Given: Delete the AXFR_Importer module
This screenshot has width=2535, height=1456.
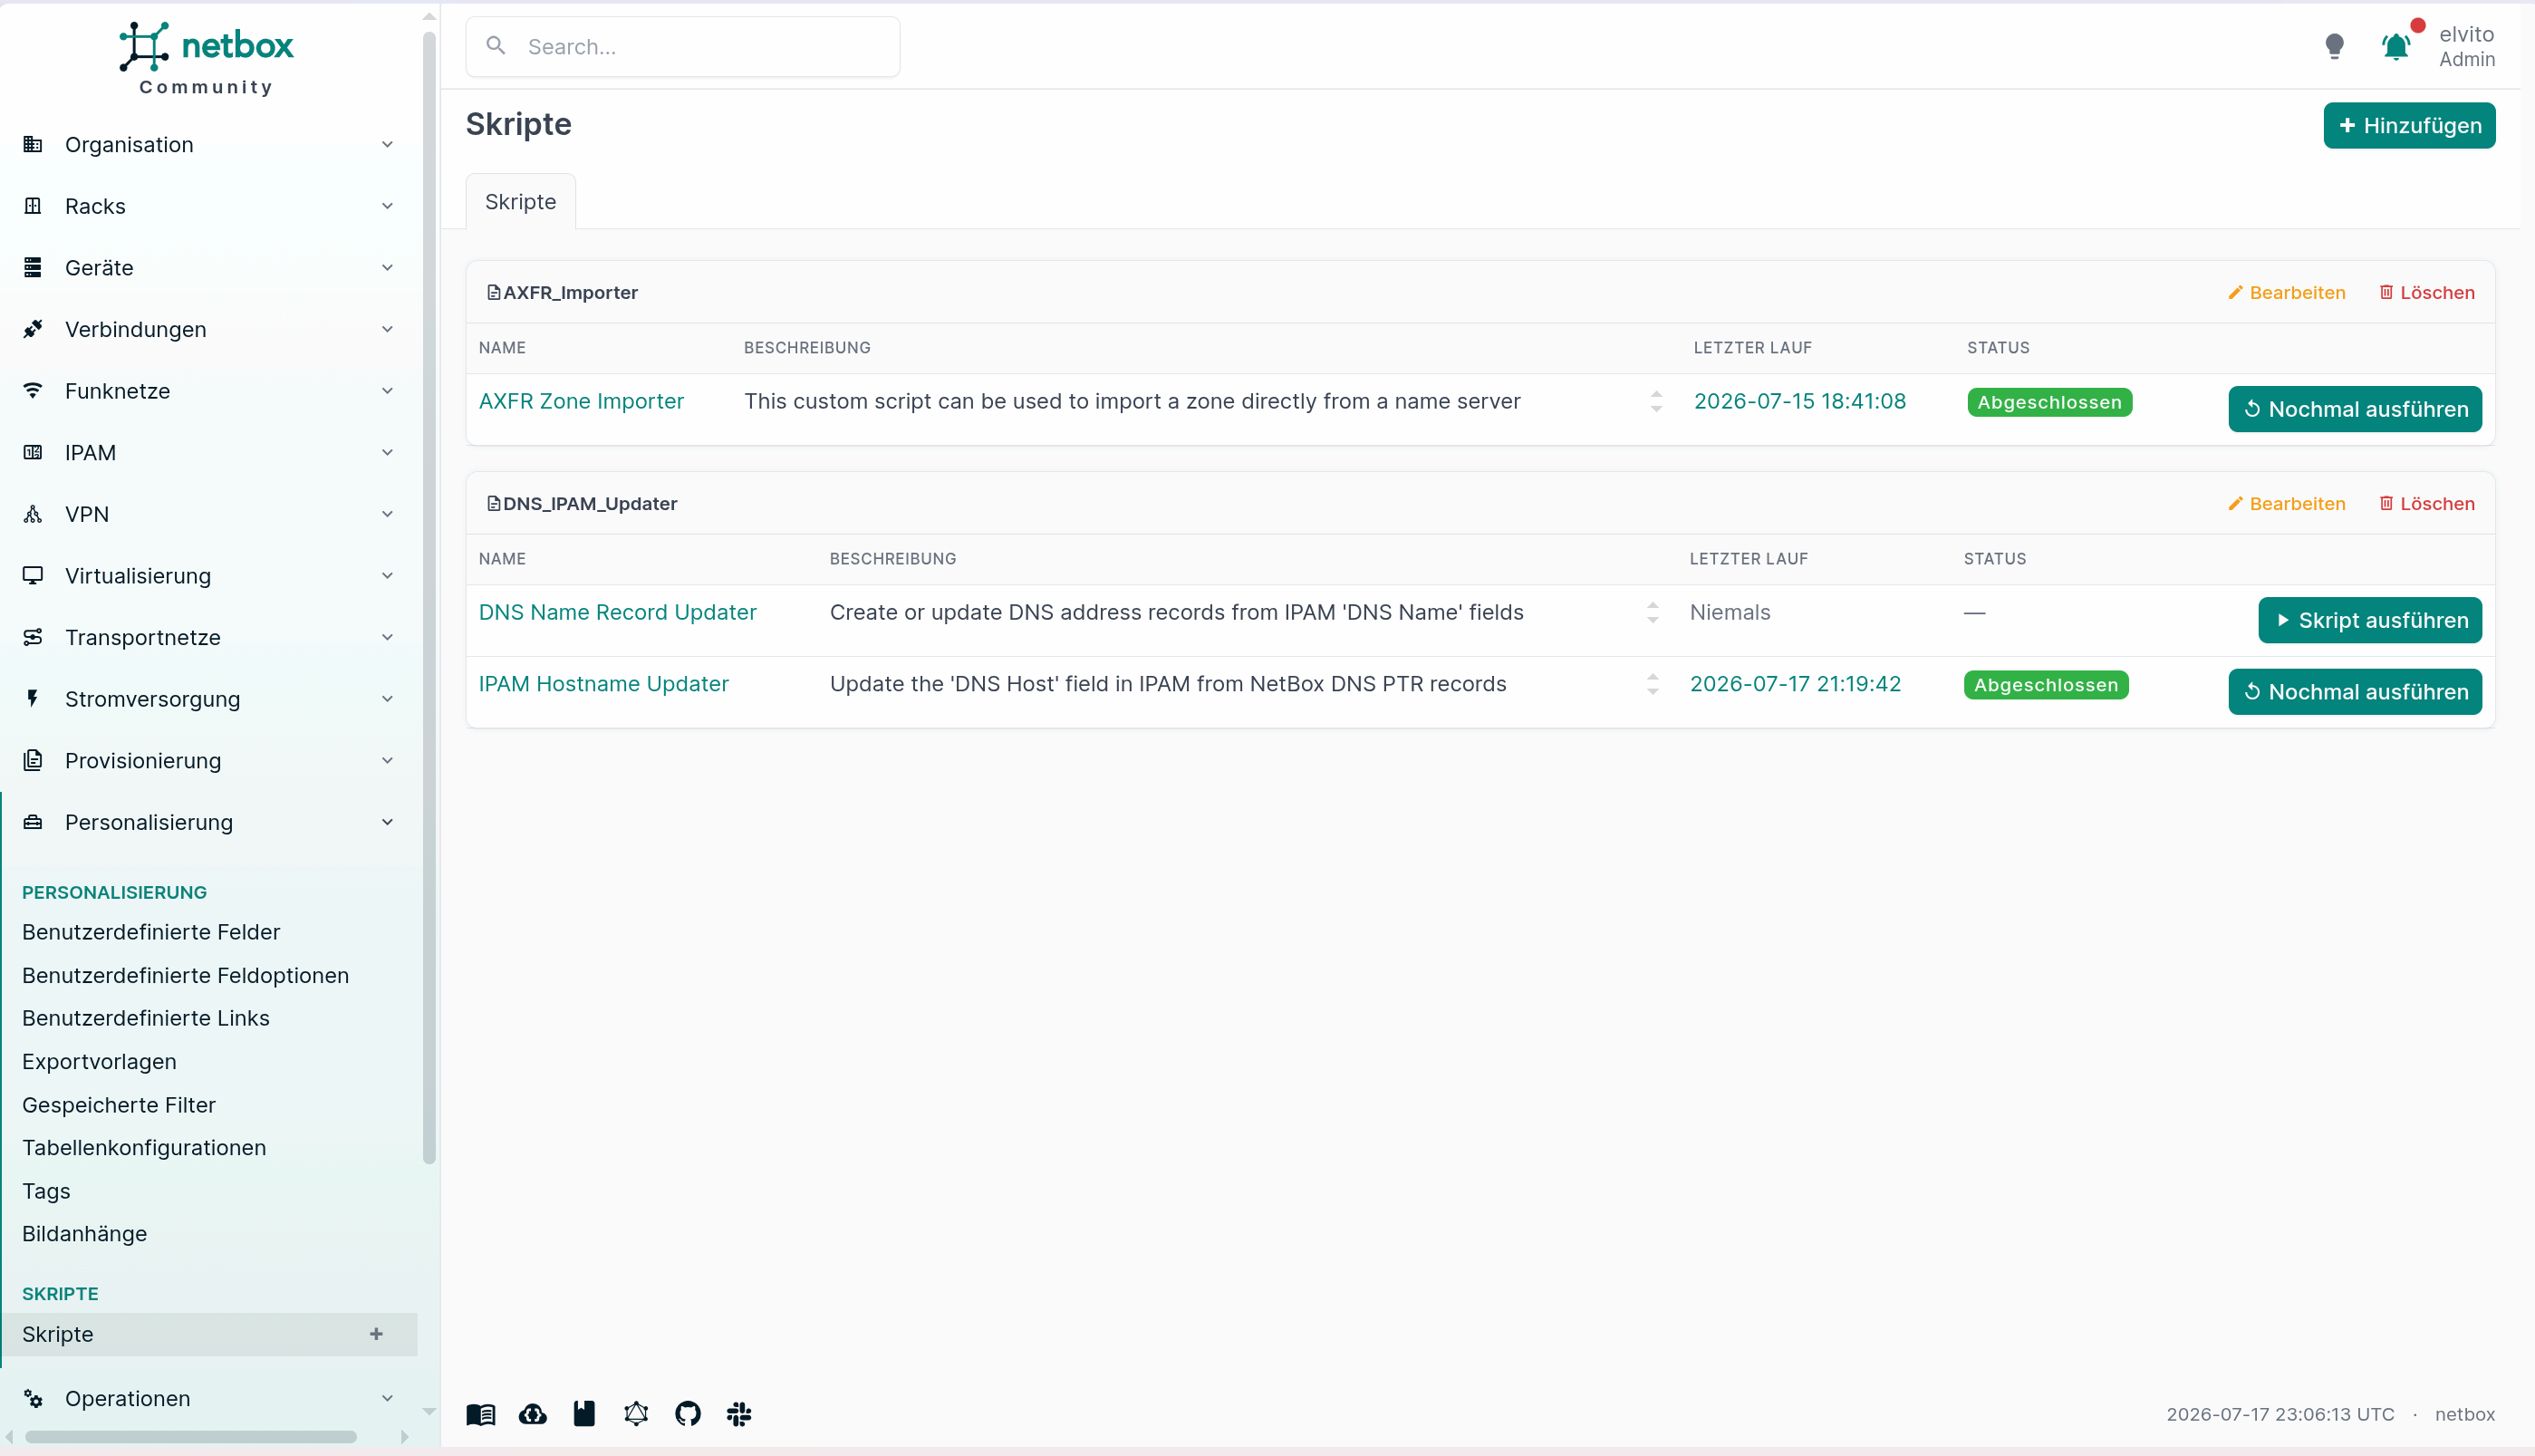Looking at the screenshot, I should pos(2427,293).
